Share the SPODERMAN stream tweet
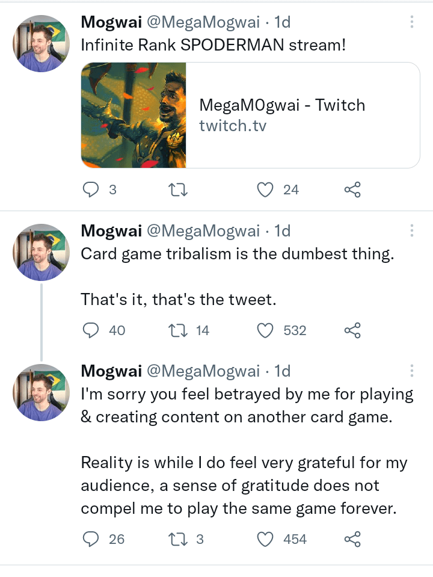Screen dimensions: 433x577 [352, 189]
